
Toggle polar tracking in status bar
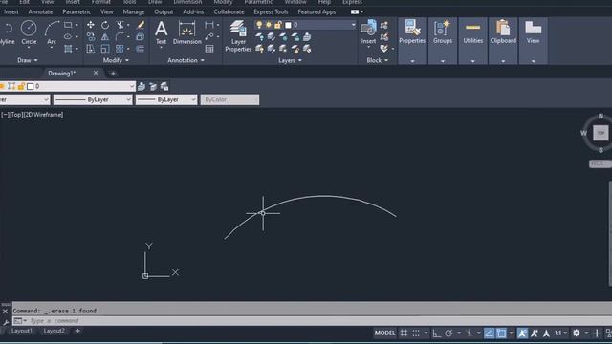click(448, 333)
